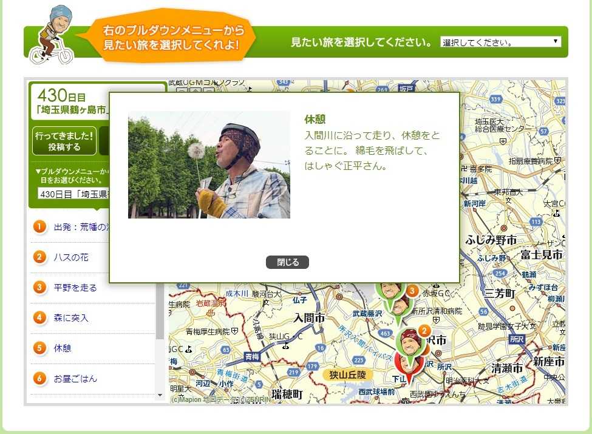The width and height of the screenshot is (592, 434).
Task: Open the ハスの花 list entry
Action: 71,257
